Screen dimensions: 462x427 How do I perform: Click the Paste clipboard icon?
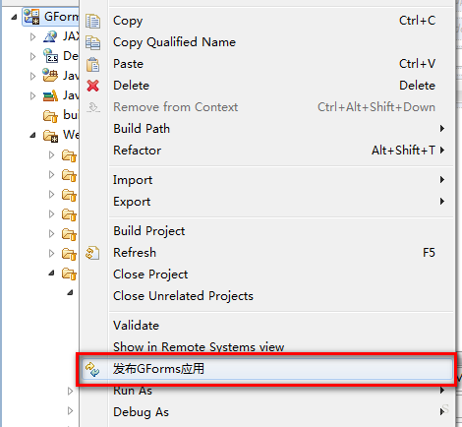tap(92, 64)
